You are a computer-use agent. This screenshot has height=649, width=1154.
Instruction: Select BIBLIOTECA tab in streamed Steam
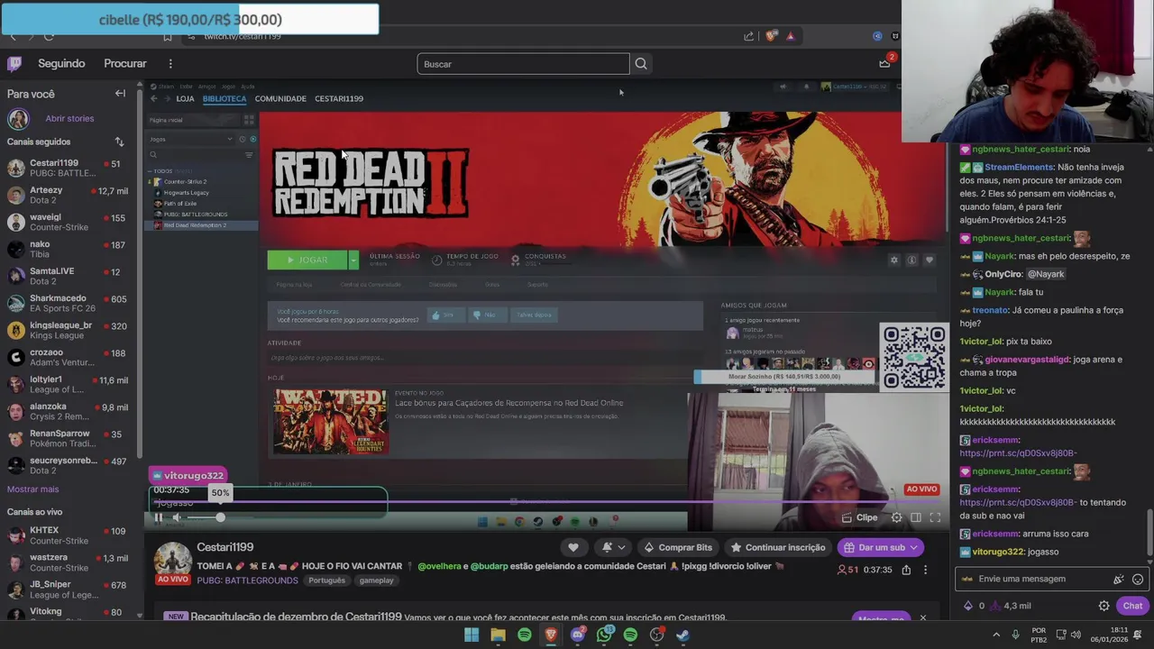click(x=224, y=98)
